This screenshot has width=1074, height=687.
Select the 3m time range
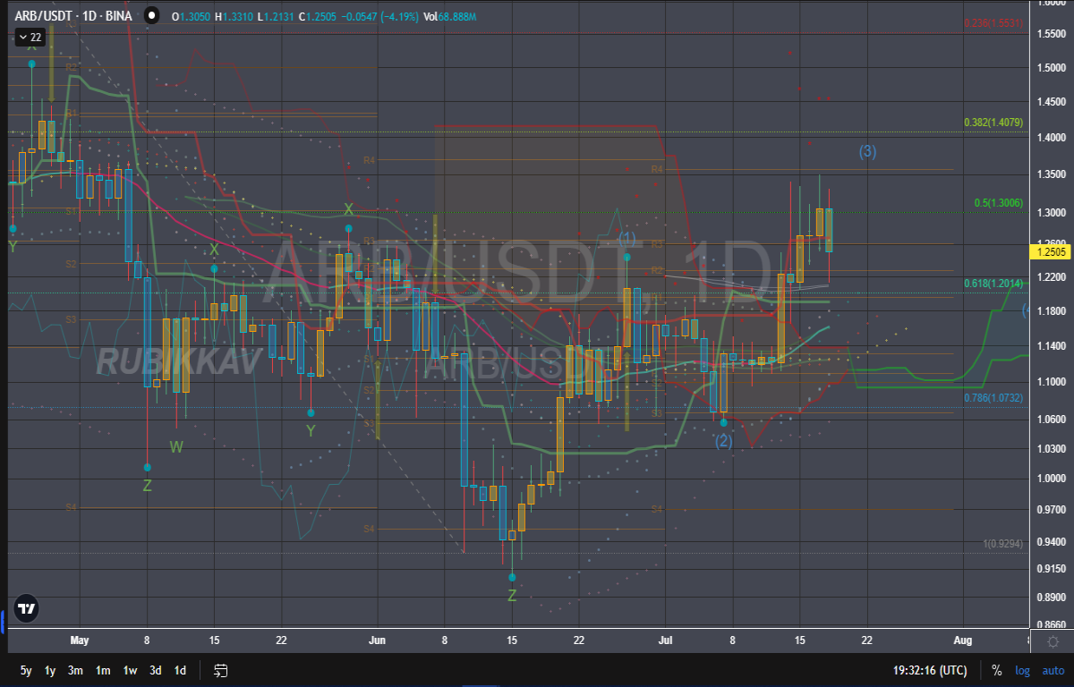[x=76, y=670]
